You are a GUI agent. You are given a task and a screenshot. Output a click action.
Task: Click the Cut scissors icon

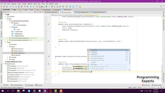click(16, 6)
